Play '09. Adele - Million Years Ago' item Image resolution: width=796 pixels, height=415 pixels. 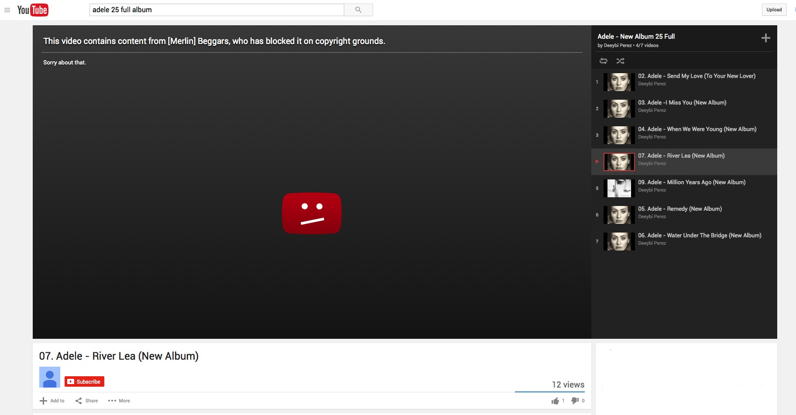pos(684,189)
